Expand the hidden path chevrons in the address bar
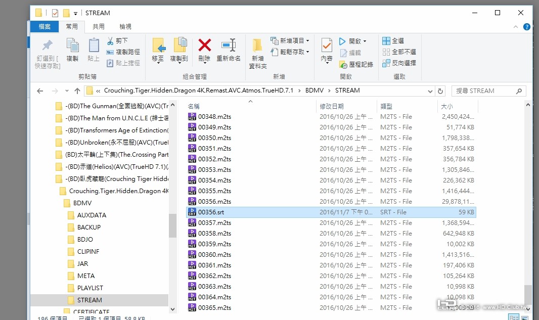The width and height of the screenshot is (539, 320). (x=98, y=91)
